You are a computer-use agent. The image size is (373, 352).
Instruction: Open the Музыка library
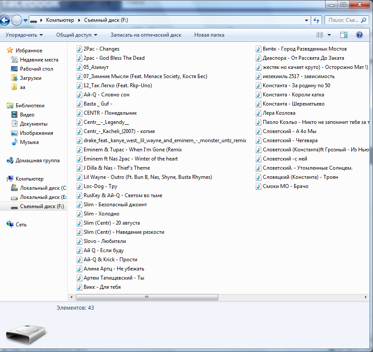[29, 142]
